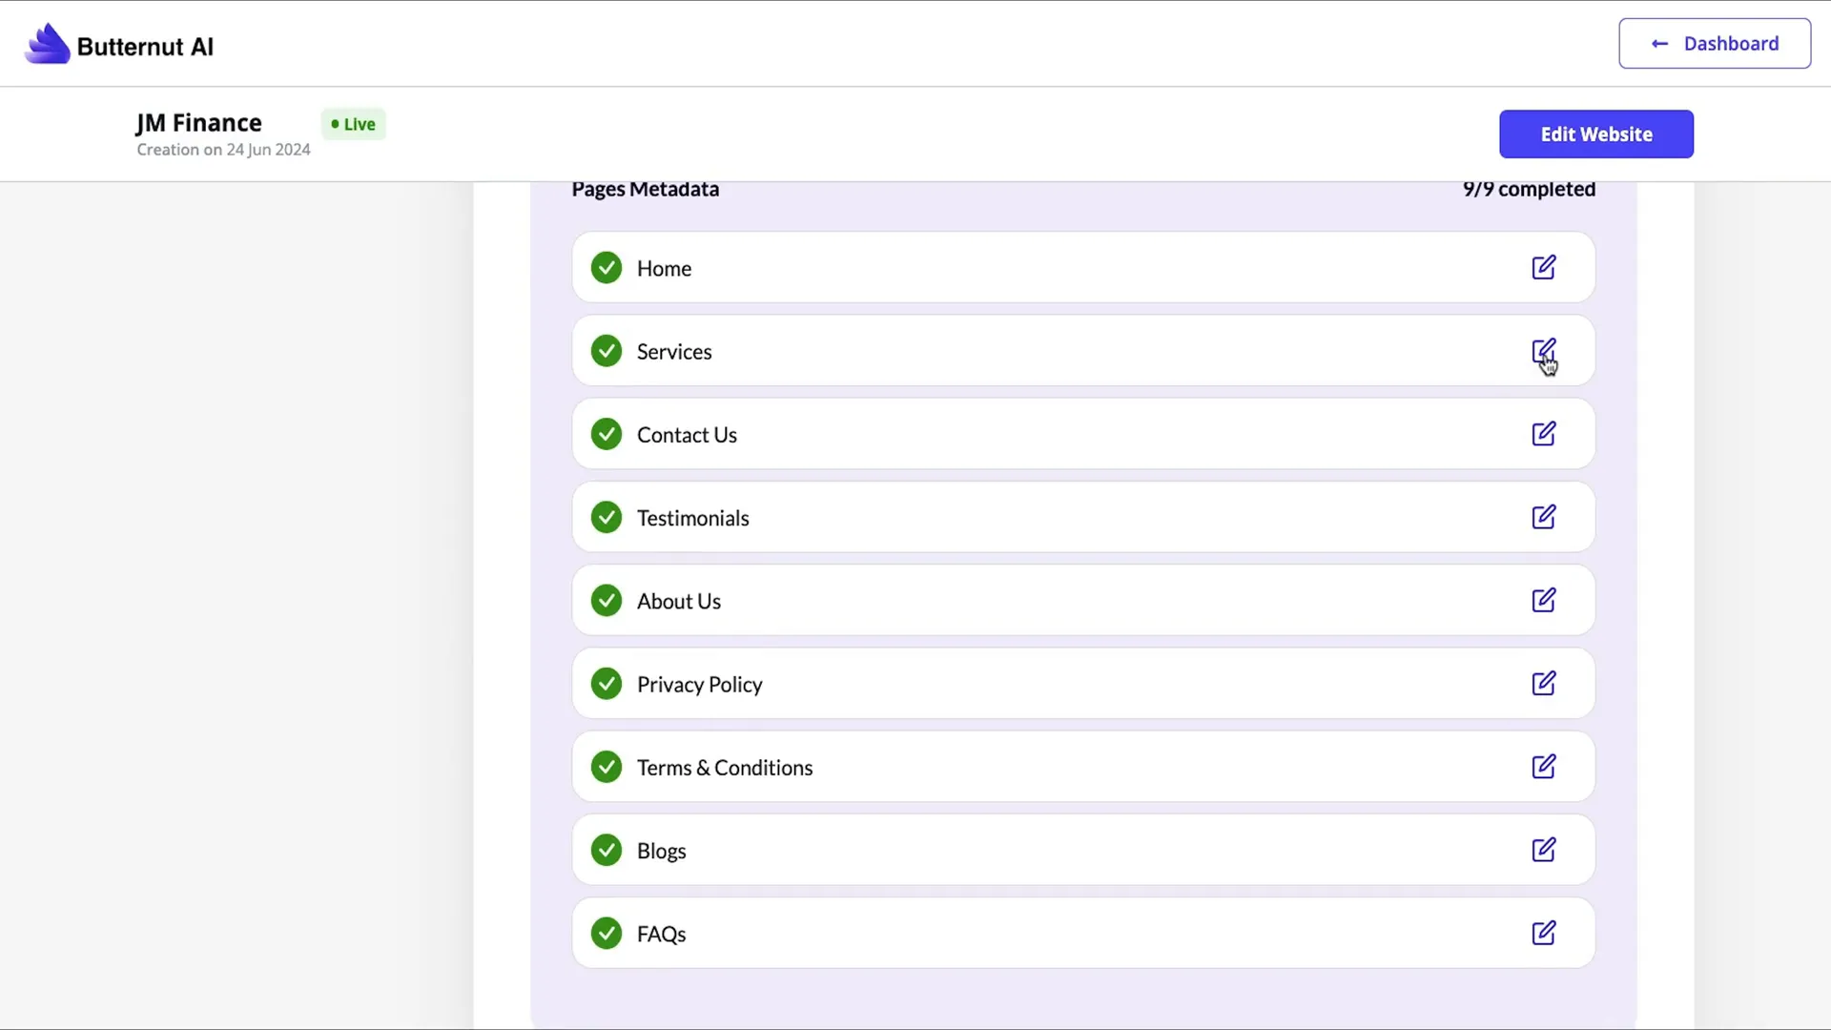Click the edit icon for Contact Us page
Image resolution: width=1831 pixels, height=1030 pixels.
coord(1544,434)
